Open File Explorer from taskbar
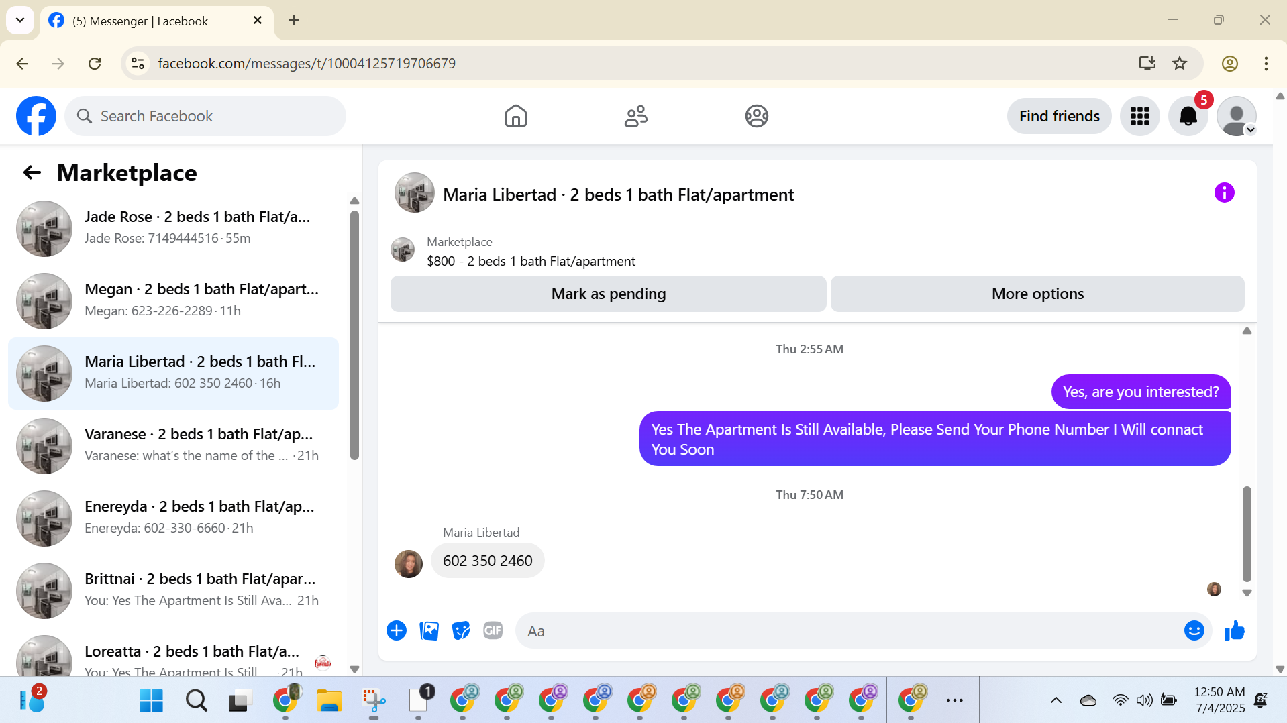The width and height of the screenshot is (1287, 723). (x=329, y=701)
